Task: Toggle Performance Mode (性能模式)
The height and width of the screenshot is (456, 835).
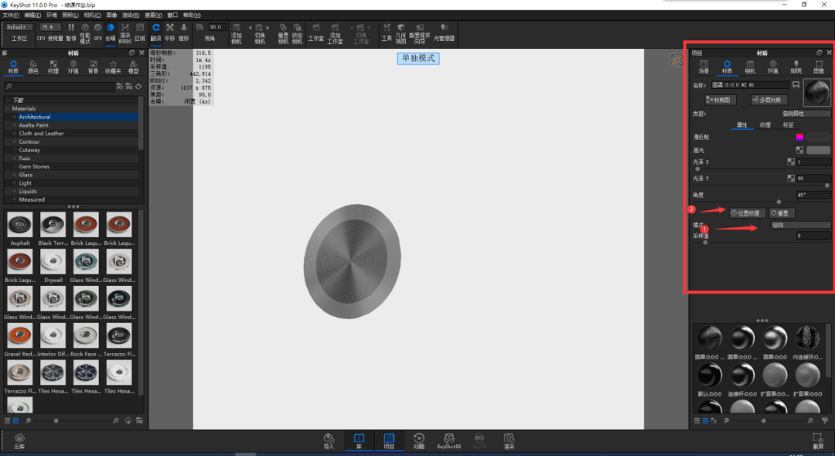Action: (x=85, y=33)
